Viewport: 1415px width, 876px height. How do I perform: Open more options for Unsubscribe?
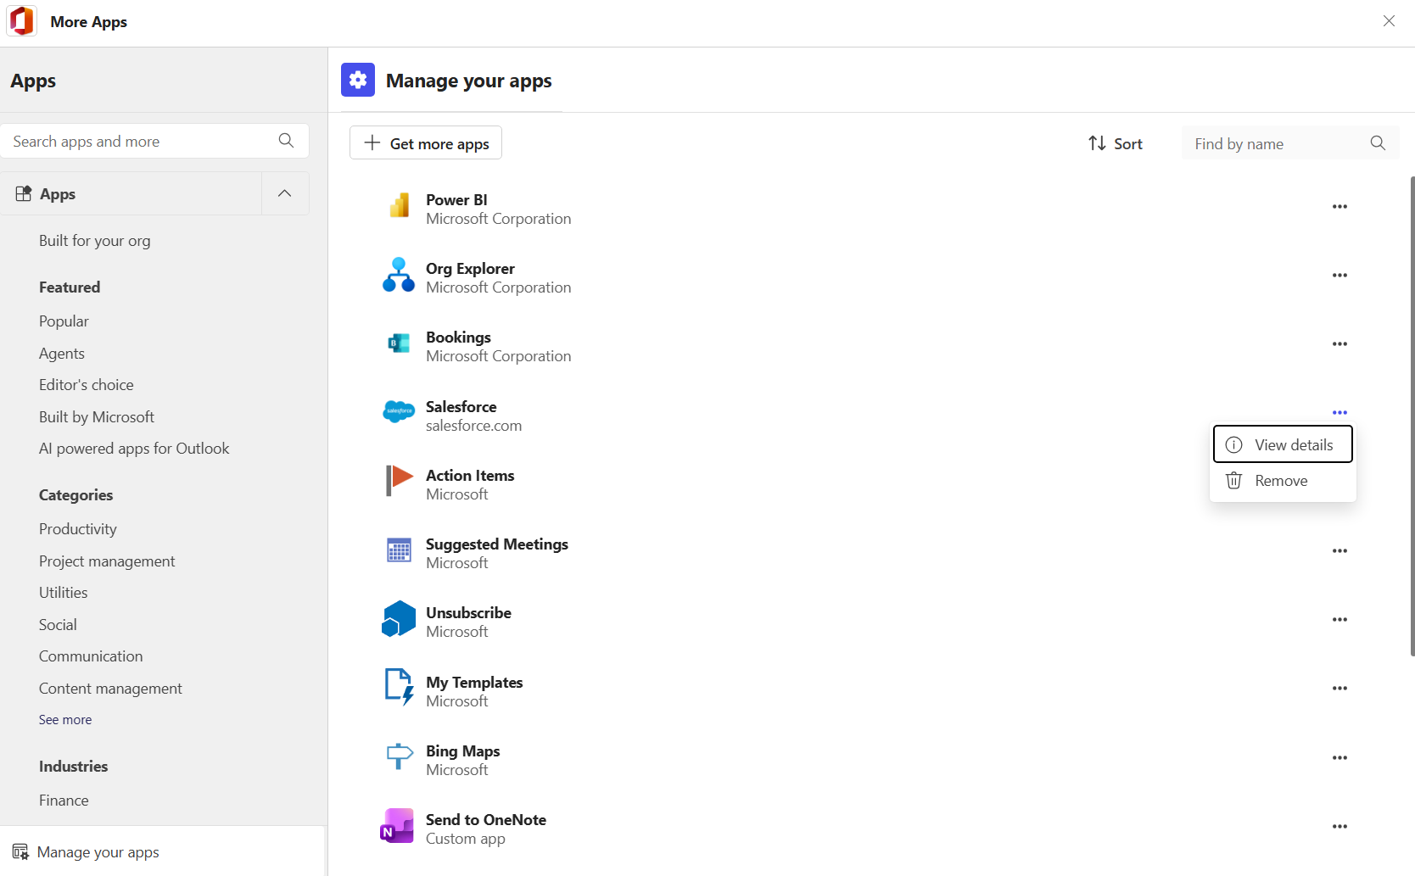(1339, 620)
